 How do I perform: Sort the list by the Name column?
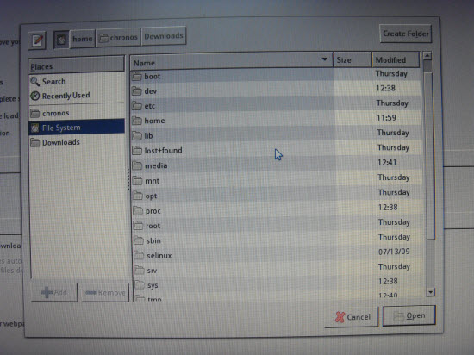point(232,61)
